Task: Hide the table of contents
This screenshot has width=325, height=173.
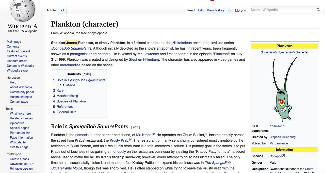Action: (87, 74)
